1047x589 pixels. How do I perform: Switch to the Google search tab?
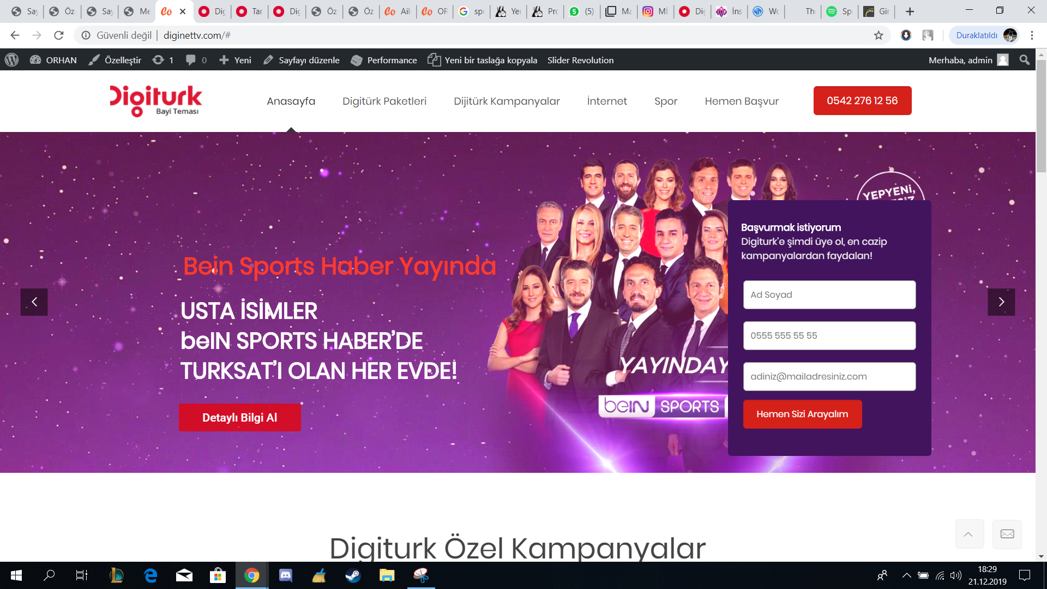tap(471, 11)
